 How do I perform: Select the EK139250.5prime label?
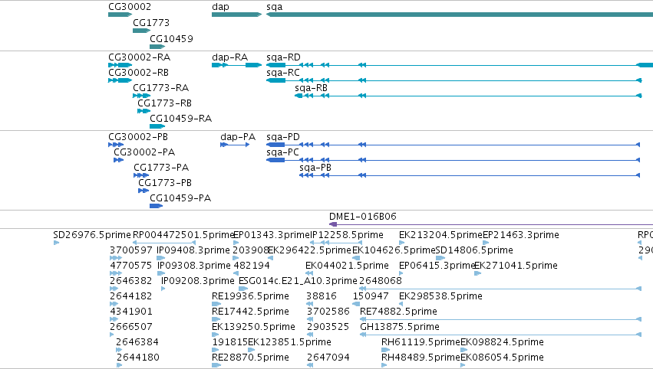tap(254, 327)
